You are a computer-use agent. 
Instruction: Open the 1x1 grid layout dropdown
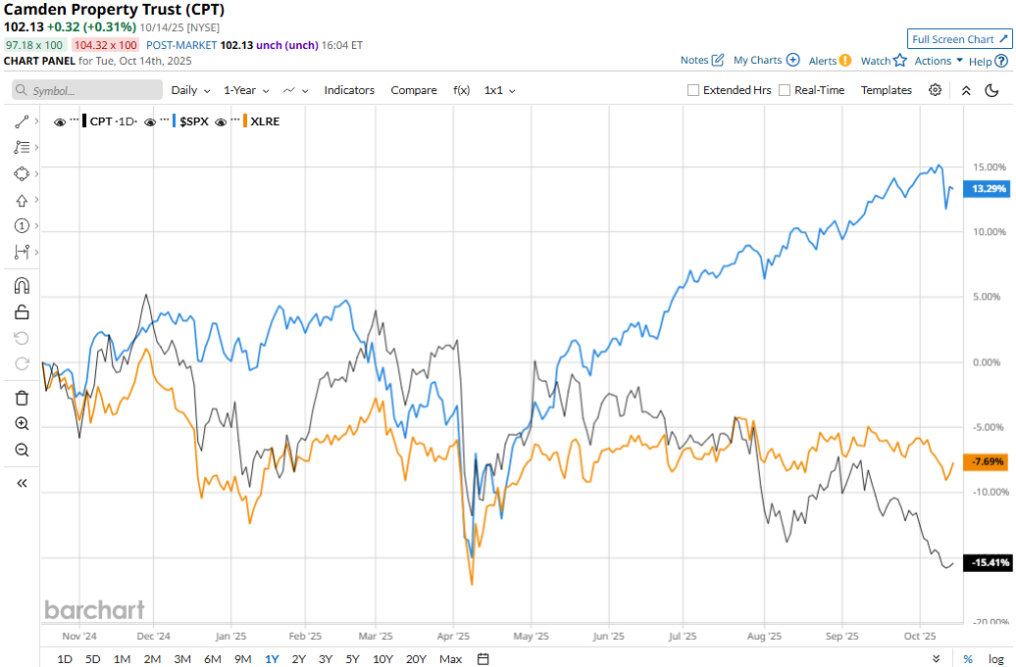coord(499,90)
